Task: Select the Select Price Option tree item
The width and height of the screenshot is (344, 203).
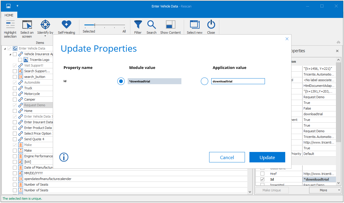Action: pyautogui.click(x=38, y=133)
